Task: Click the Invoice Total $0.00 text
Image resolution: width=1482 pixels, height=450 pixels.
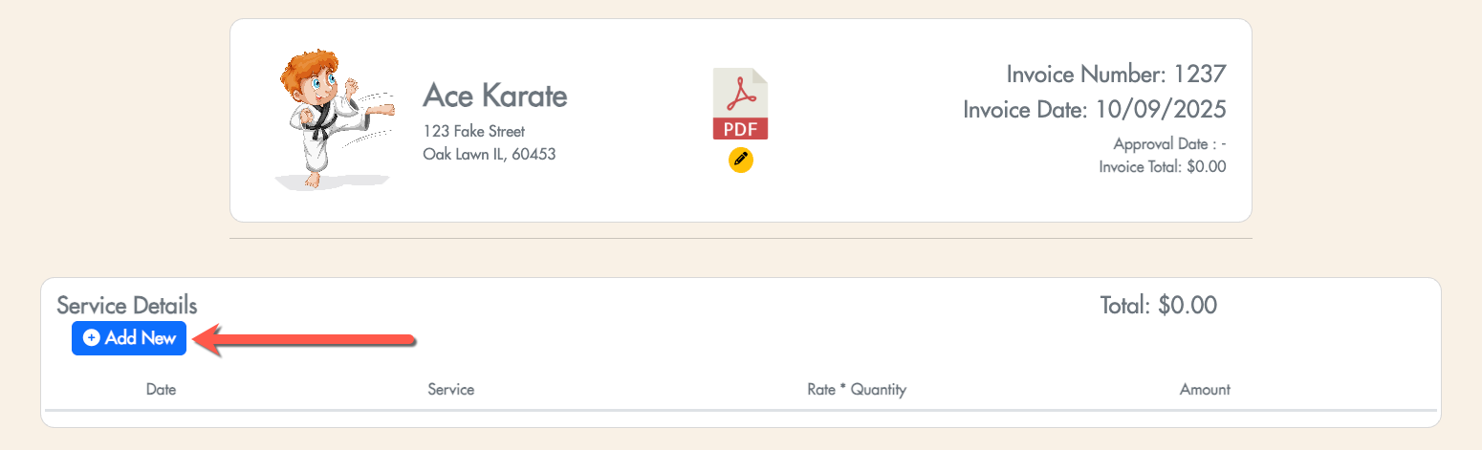Action: [1162, 166]
